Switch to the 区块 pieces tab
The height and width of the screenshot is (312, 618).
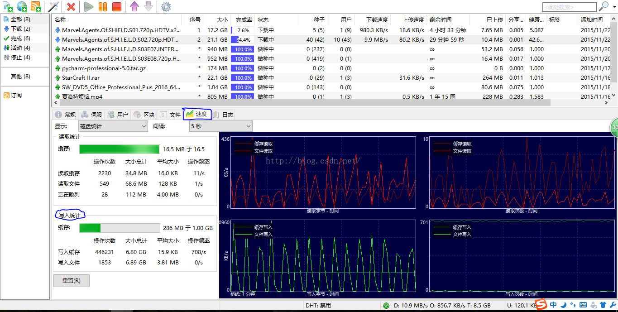144,115
